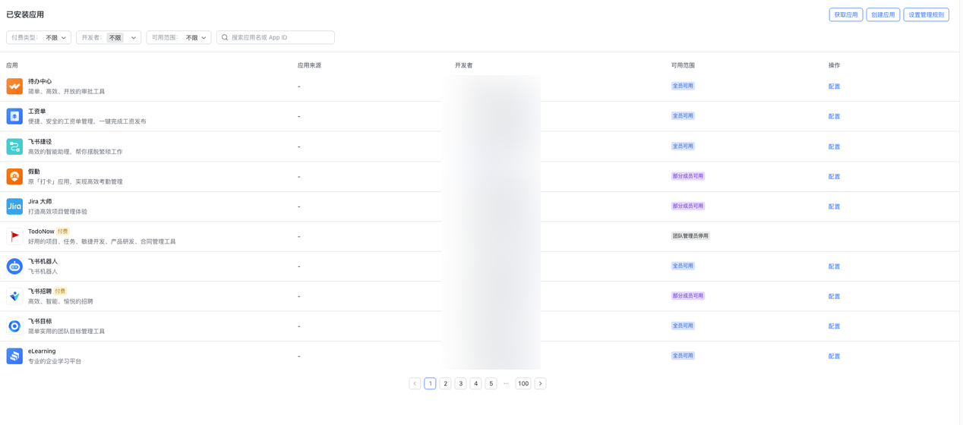Click 配置 link for 飞书招聘
Viewport: 963px width, 425px height.
(x=834, y=297)
